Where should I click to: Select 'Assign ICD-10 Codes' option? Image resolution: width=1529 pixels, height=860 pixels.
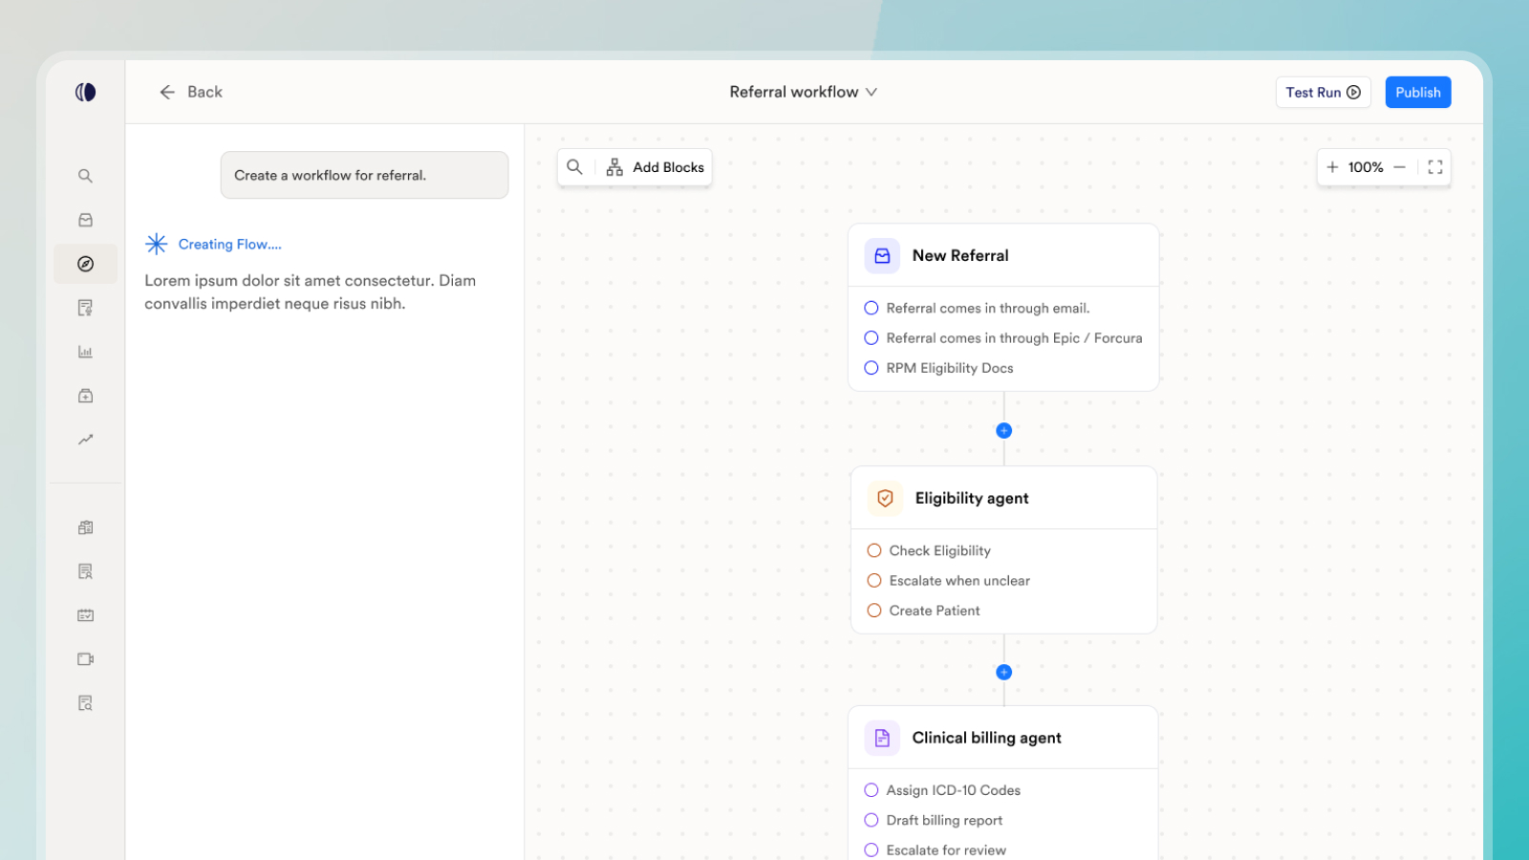942,790
